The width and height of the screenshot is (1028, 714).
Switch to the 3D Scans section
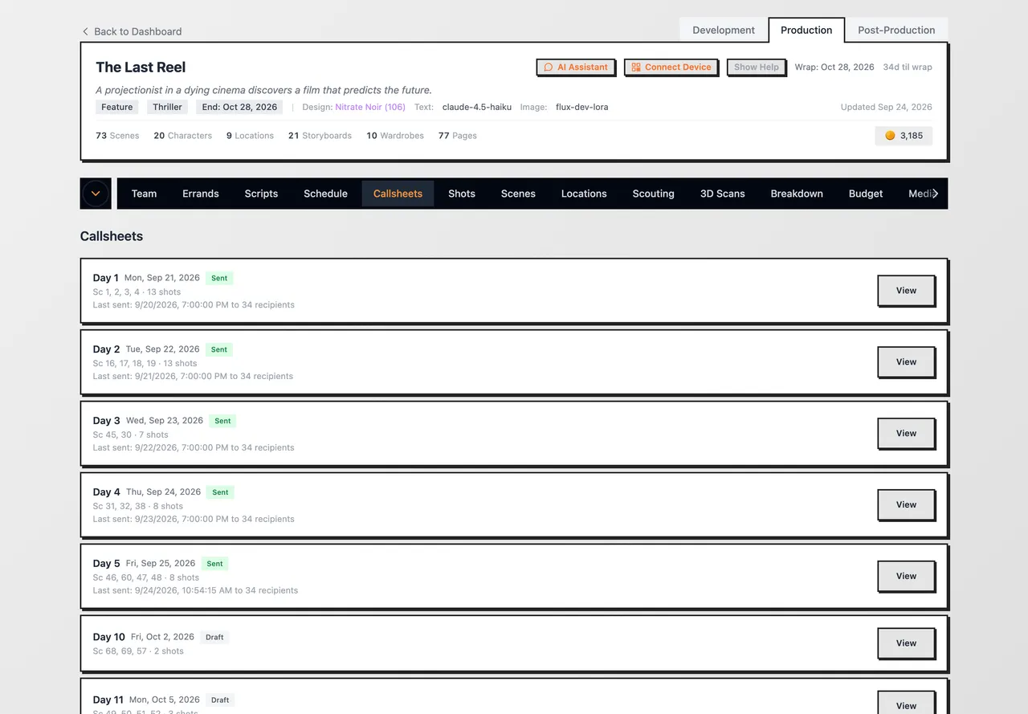click(723, 194)
